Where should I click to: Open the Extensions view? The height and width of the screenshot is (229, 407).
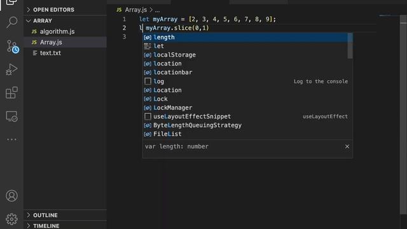pos(11,93)
